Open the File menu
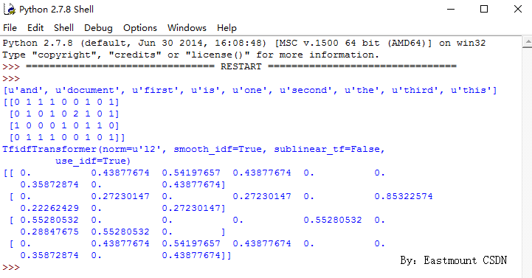Screen dimensions: 532x278 click(x=10, y=28)
